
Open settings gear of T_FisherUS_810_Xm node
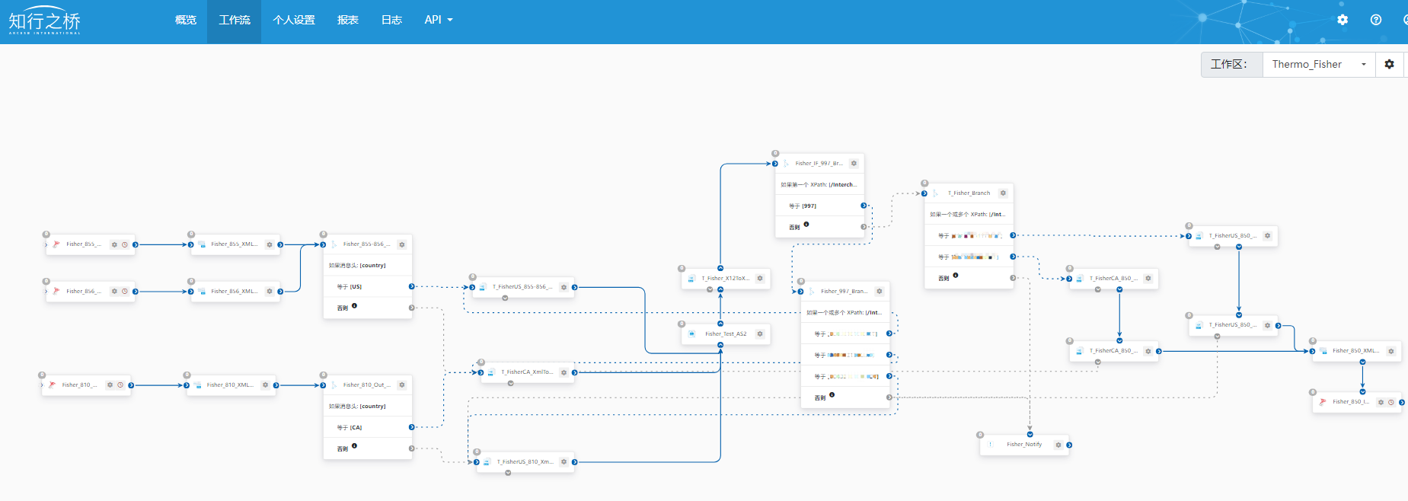(x=564, y=462)
